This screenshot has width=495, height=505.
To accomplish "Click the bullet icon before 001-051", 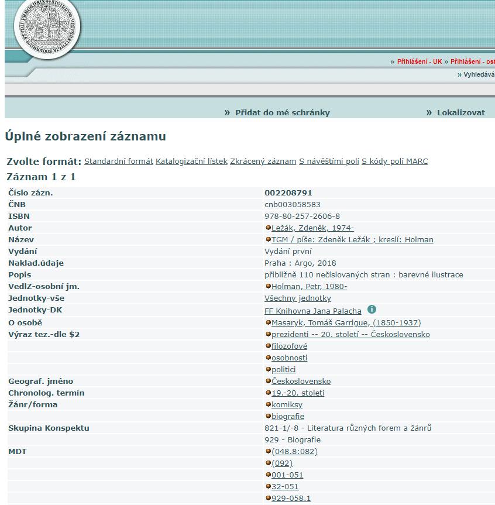I will click(268, 475).
